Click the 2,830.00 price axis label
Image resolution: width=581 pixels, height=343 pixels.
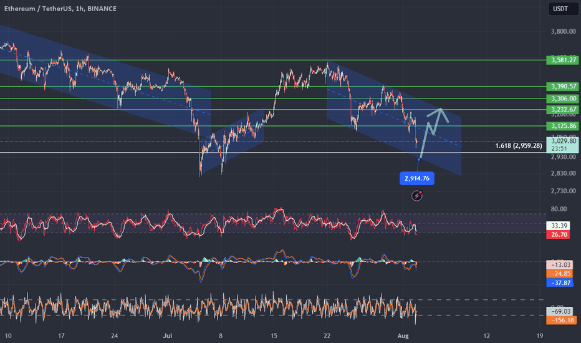[x=563, y=173]
